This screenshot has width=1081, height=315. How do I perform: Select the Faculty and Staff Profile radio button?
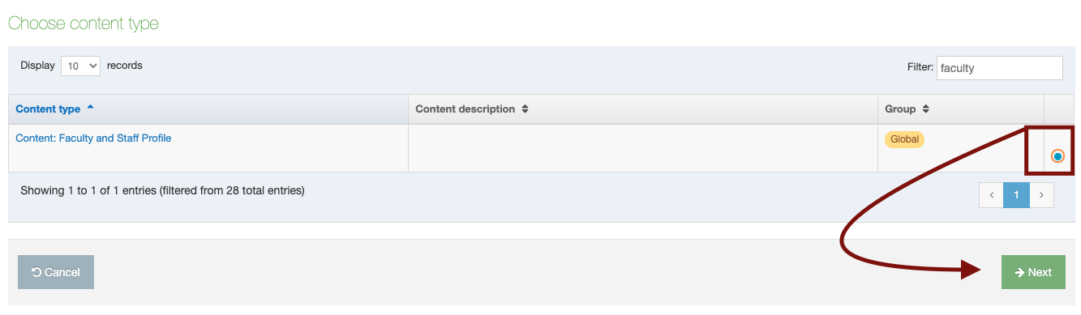(x=1057, y=156)
